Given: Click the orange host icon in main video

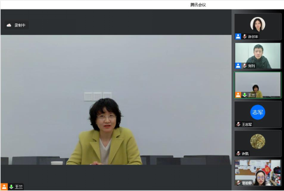Looking at the screenshot, I should pyautogui.click(x=4, y=187).
